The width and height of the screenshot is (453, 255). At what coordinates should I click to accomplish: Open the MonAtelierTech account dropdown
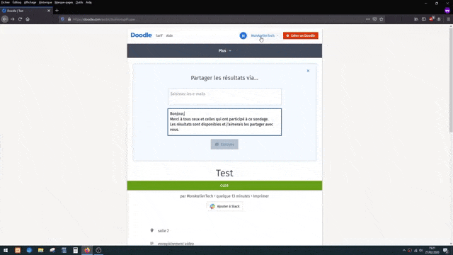[264, 35]
